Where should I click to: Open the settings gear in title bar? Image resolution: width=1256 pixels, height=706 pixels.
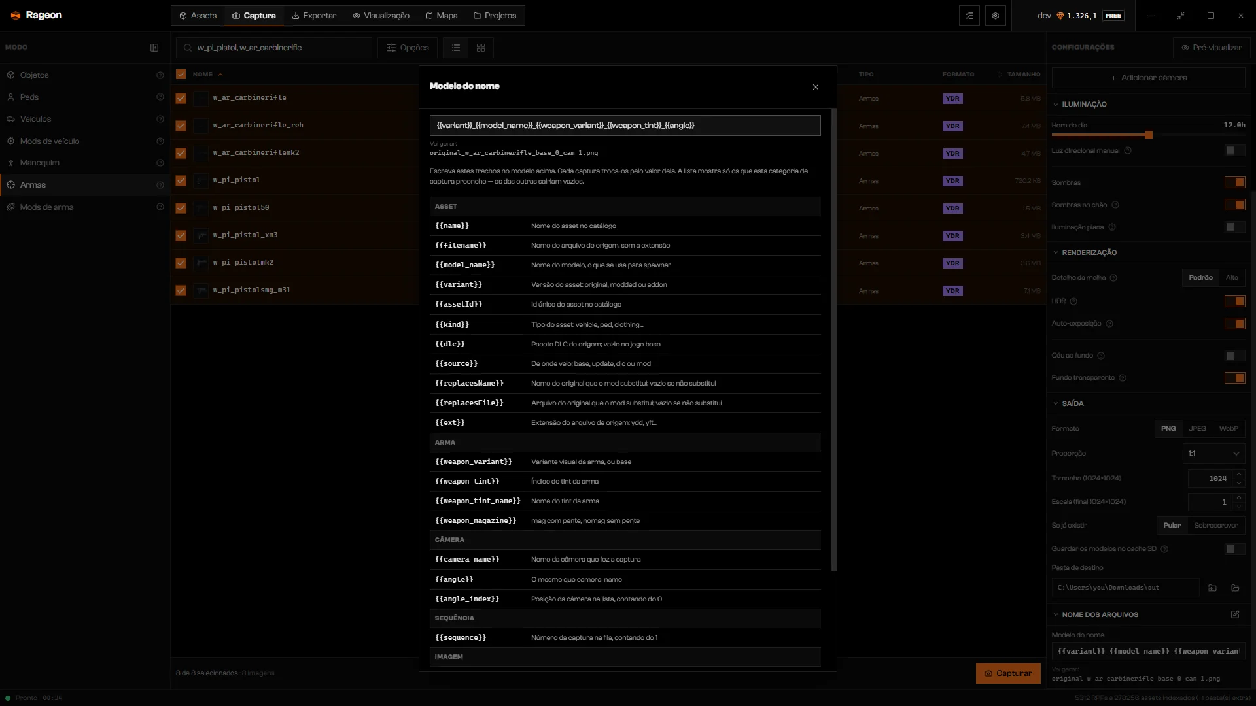(996, 16)
